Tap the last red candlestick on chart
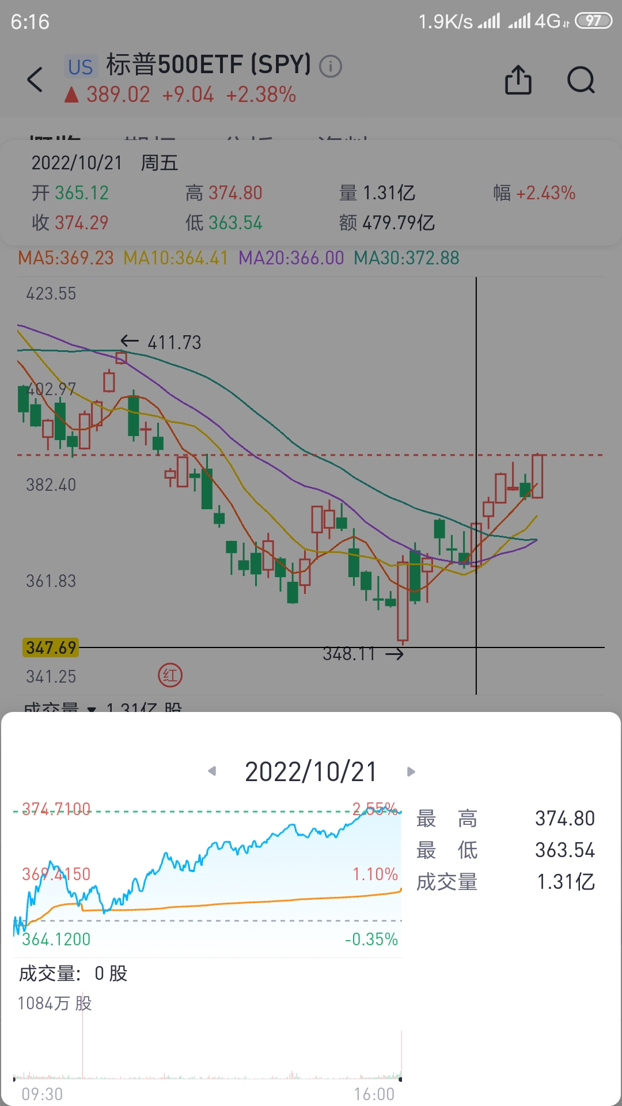The height and width of the screenshot is (1106, 622). pos(537,476)
